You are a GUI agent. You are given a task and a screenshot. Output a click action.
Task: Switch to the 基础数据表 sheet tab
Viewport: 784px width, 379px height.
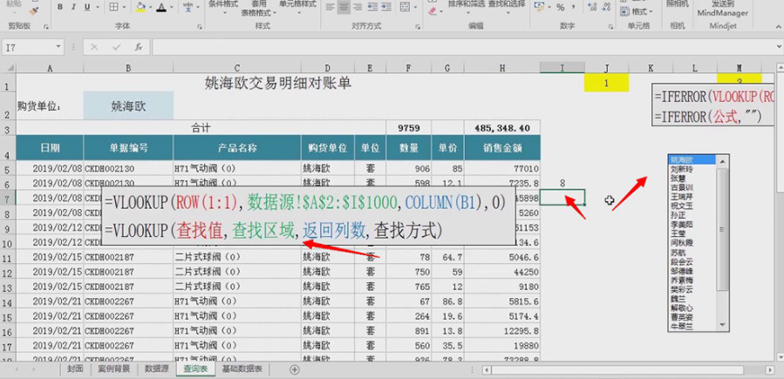click(242, 369)
